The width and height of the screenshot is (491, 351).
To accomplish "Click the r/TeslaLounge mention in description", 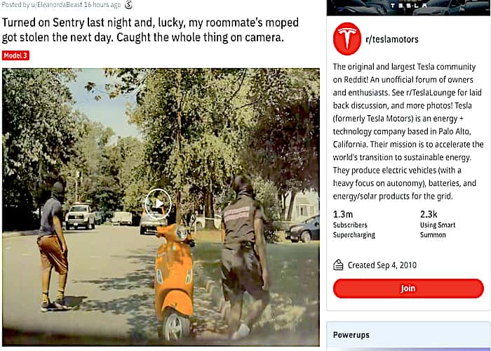I will 431,93.
